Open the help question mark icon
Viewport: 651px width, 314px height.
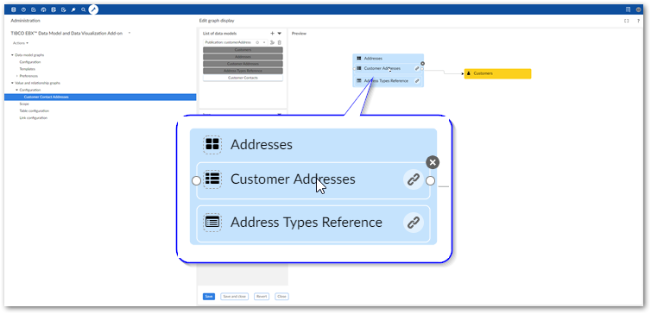click(x=638, y=21)
